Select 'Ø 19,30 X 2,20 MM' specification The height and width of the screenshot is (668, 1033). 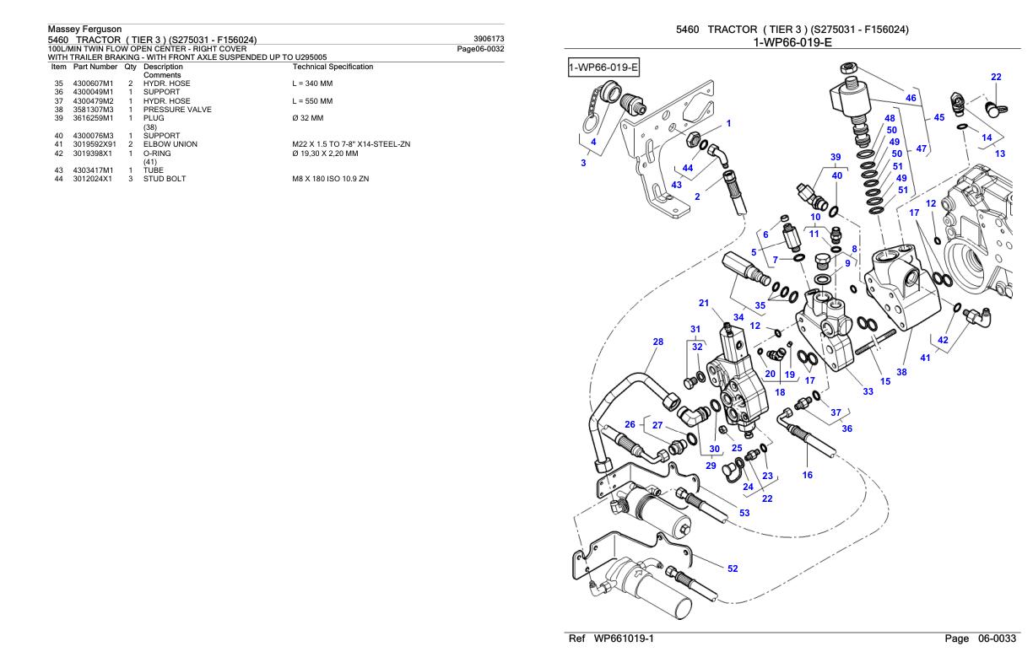pyautogui.click(x=325, y=154)
